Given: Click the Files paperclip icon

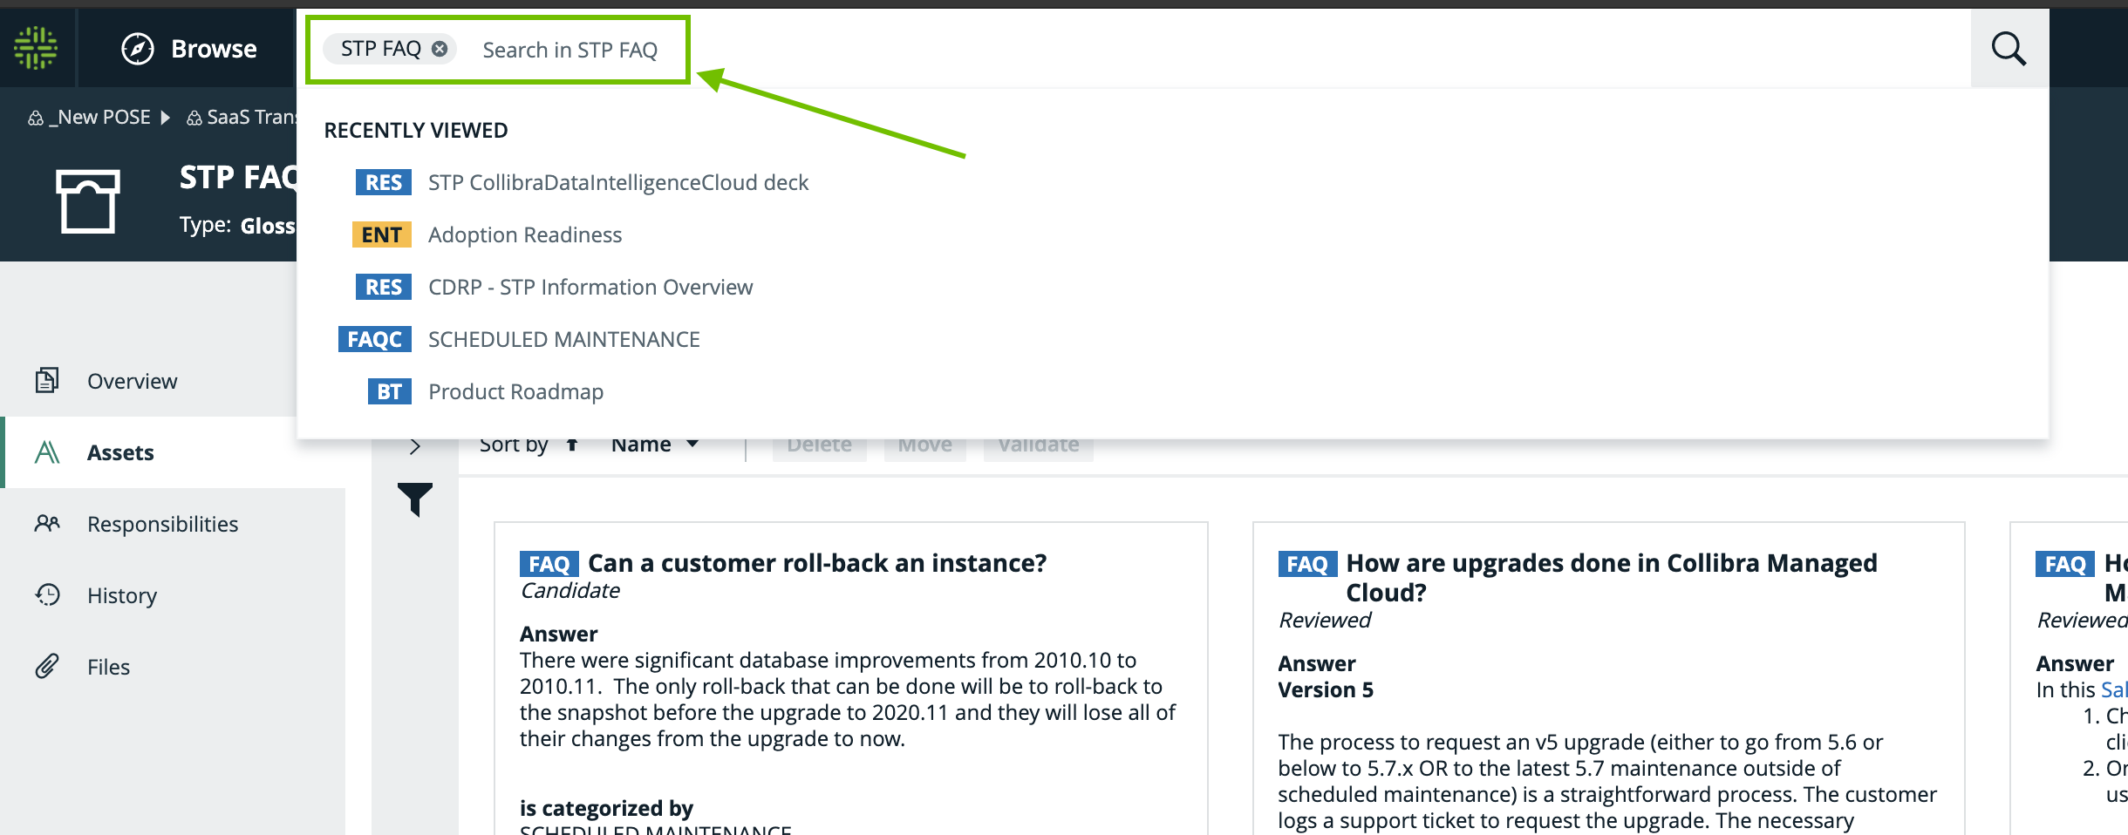Looking at the screenshot, I should tap(48, 667).
